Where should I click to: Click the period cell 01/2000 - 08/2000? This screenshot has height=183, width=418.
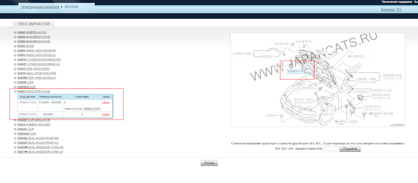click(x=50, y=103)
